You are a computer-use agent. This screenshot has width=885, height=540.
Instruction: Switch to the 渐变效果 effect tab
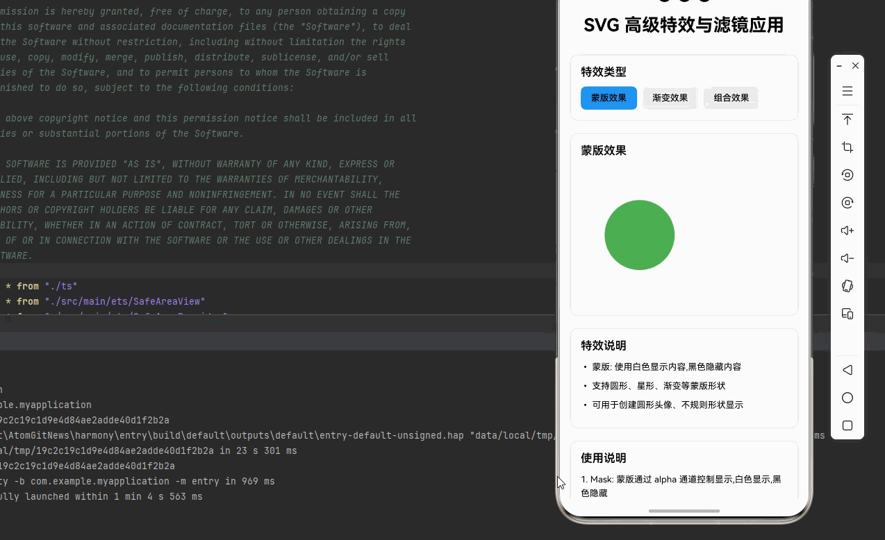(670, 98)
